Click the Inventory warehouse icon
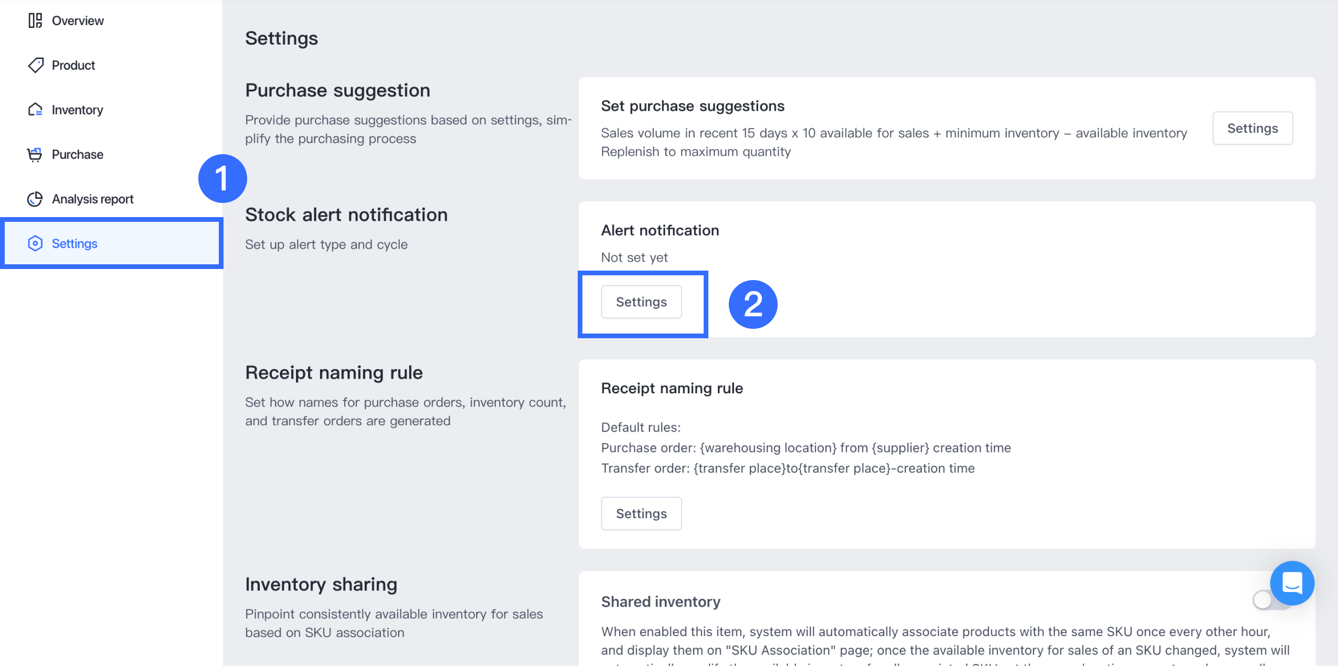This screenshot has width=1338, height=666. [x=35, y=110]
